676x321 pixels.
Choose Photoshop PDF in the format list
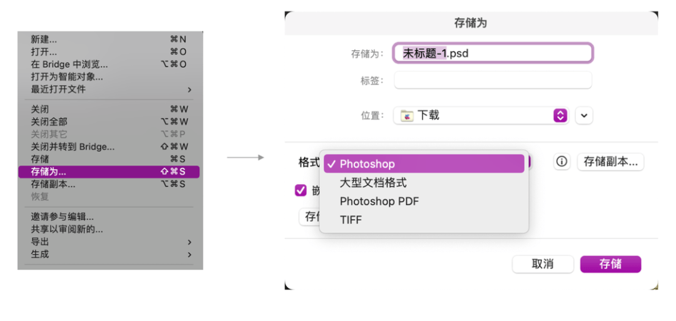tap(424, 201)
